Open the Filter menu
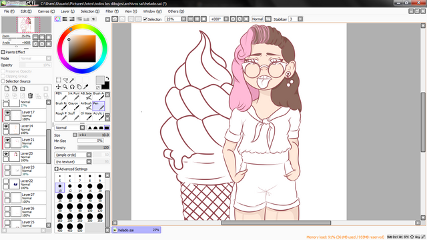This screenshot has height=240, width=427. [x=112, y=11]
